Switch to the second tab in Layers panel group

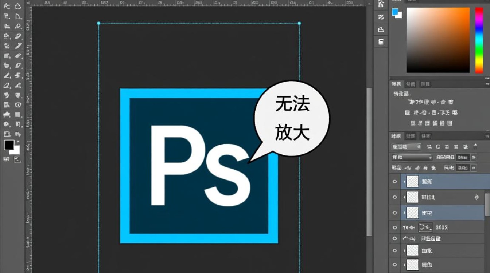pyautogui.click(x=411, y=136)
